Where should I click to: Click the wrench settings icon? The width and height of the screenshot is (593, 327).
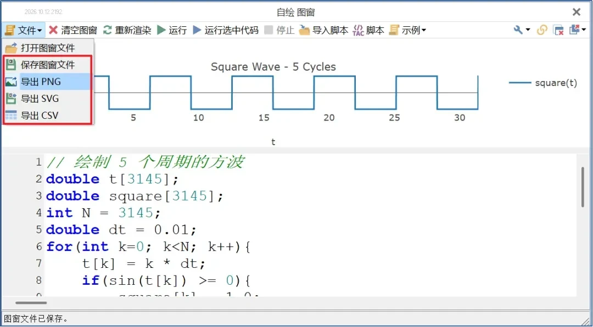tap(518, 30)
